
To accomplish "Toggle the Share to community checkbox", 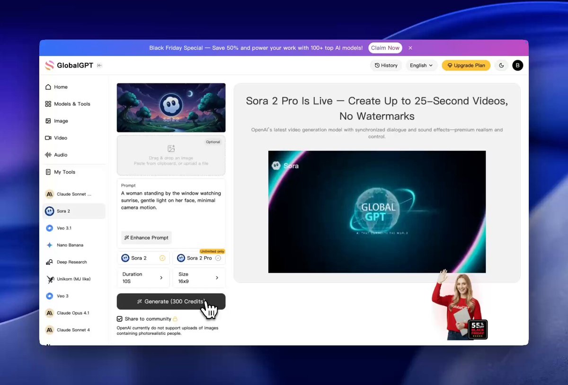I will pyautogui.click(x=119, y=319).
